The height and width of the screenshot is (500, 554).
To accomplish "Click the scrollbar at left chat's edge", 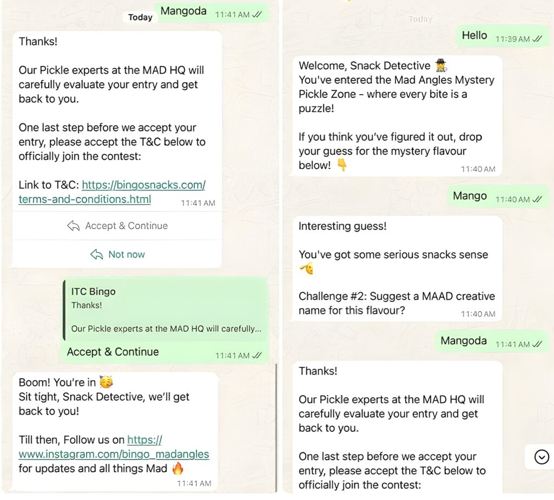I will (276, 427).
